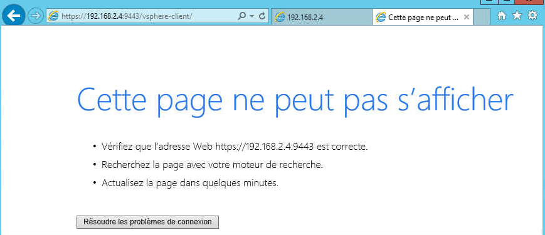Click the line 'Vérifiez que l'adresse Web https://192.168.2.4:9443'

[208, 147]
